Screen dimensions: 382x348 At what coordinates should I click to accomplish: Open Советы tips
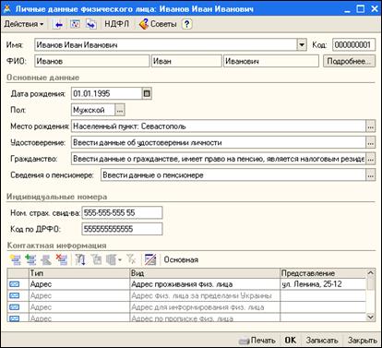[x=158, y=24]
